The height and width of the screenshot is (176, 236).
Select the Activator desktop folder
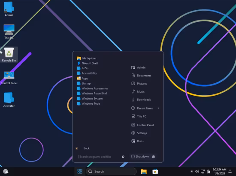9,100
